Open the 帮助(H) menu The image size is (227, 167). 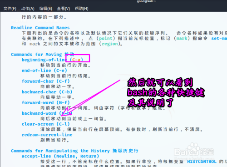click(x=82, y=9)
